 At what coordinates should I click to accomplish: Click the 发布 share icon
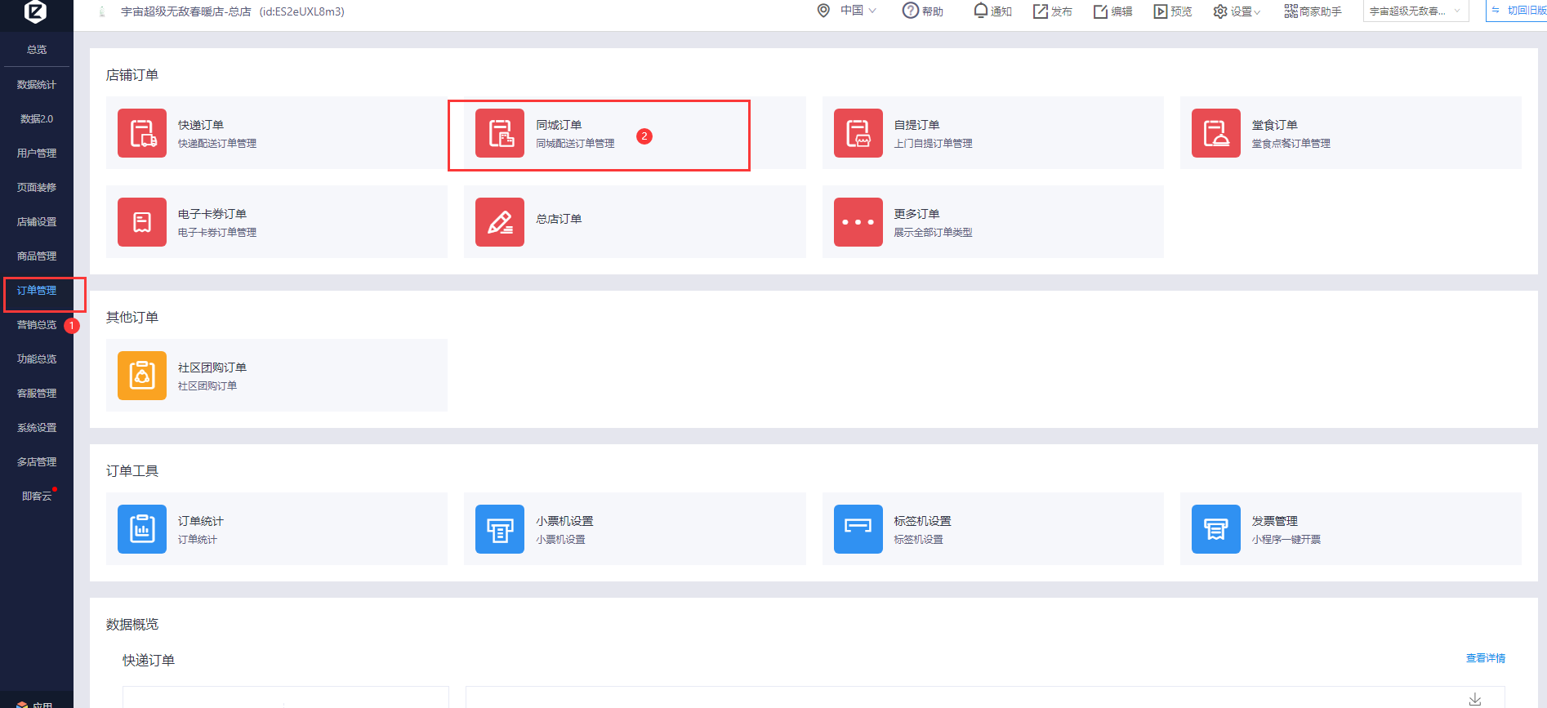(1041, 11)
